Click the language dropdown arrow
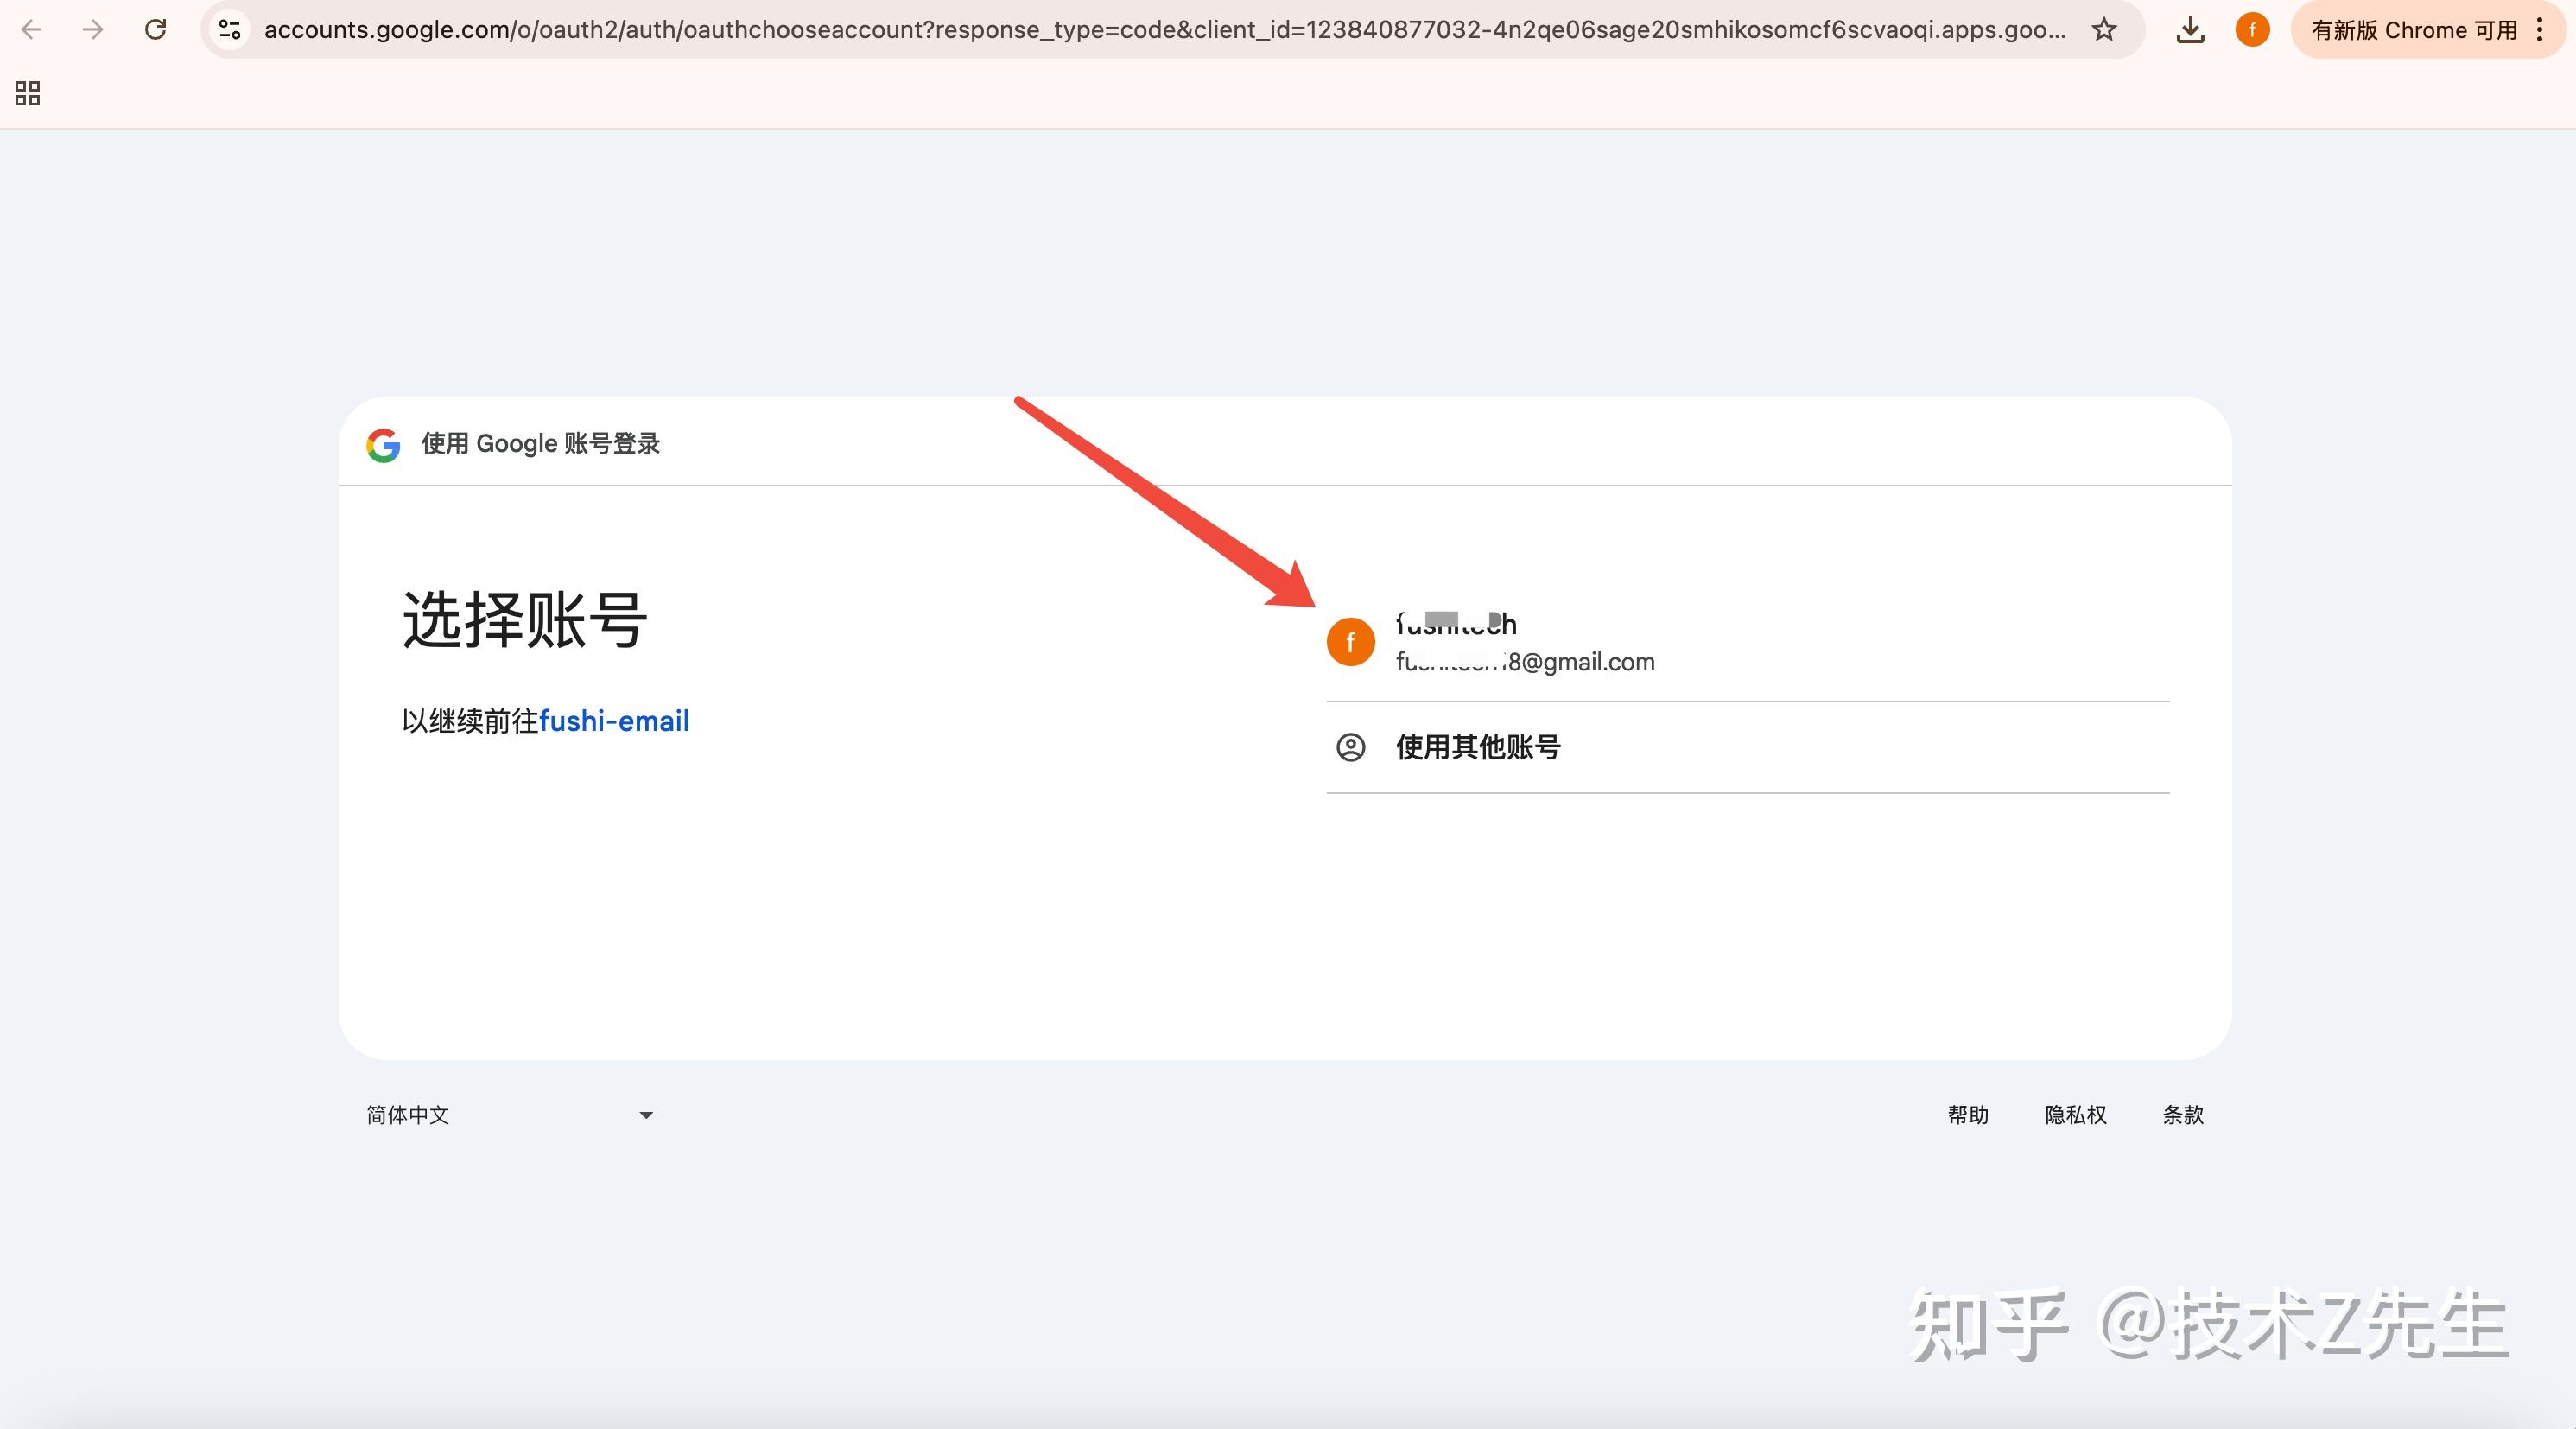 [646, 1115]
